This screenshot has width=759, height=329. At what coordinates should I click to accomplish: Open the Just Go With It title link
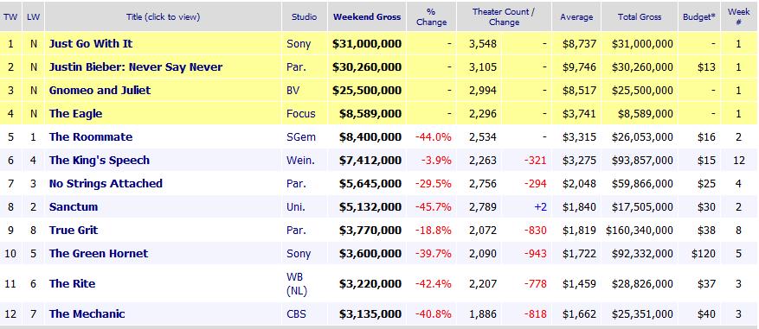click(x=91, y=44)
